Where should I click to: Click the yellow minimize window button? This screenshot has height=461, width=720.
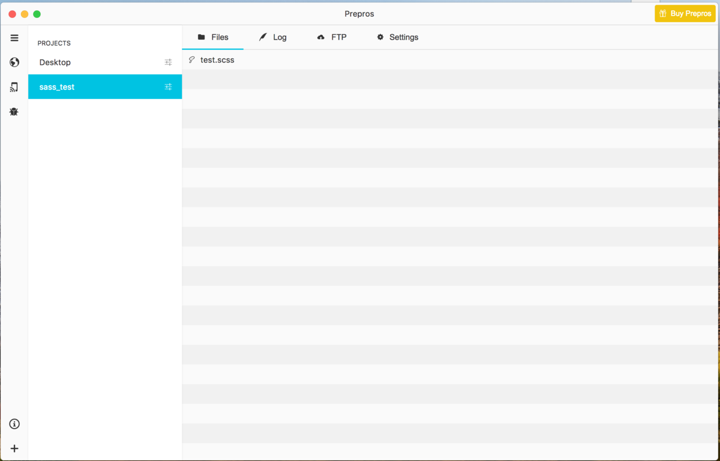pyautogui.click(x=25, y=14)
